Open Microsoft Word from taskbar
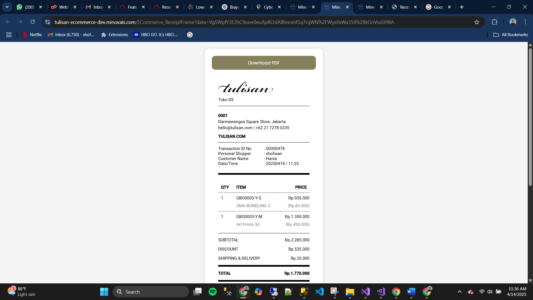Image resolution: width=533 pixels, height=300 pixels. point(411,292)
